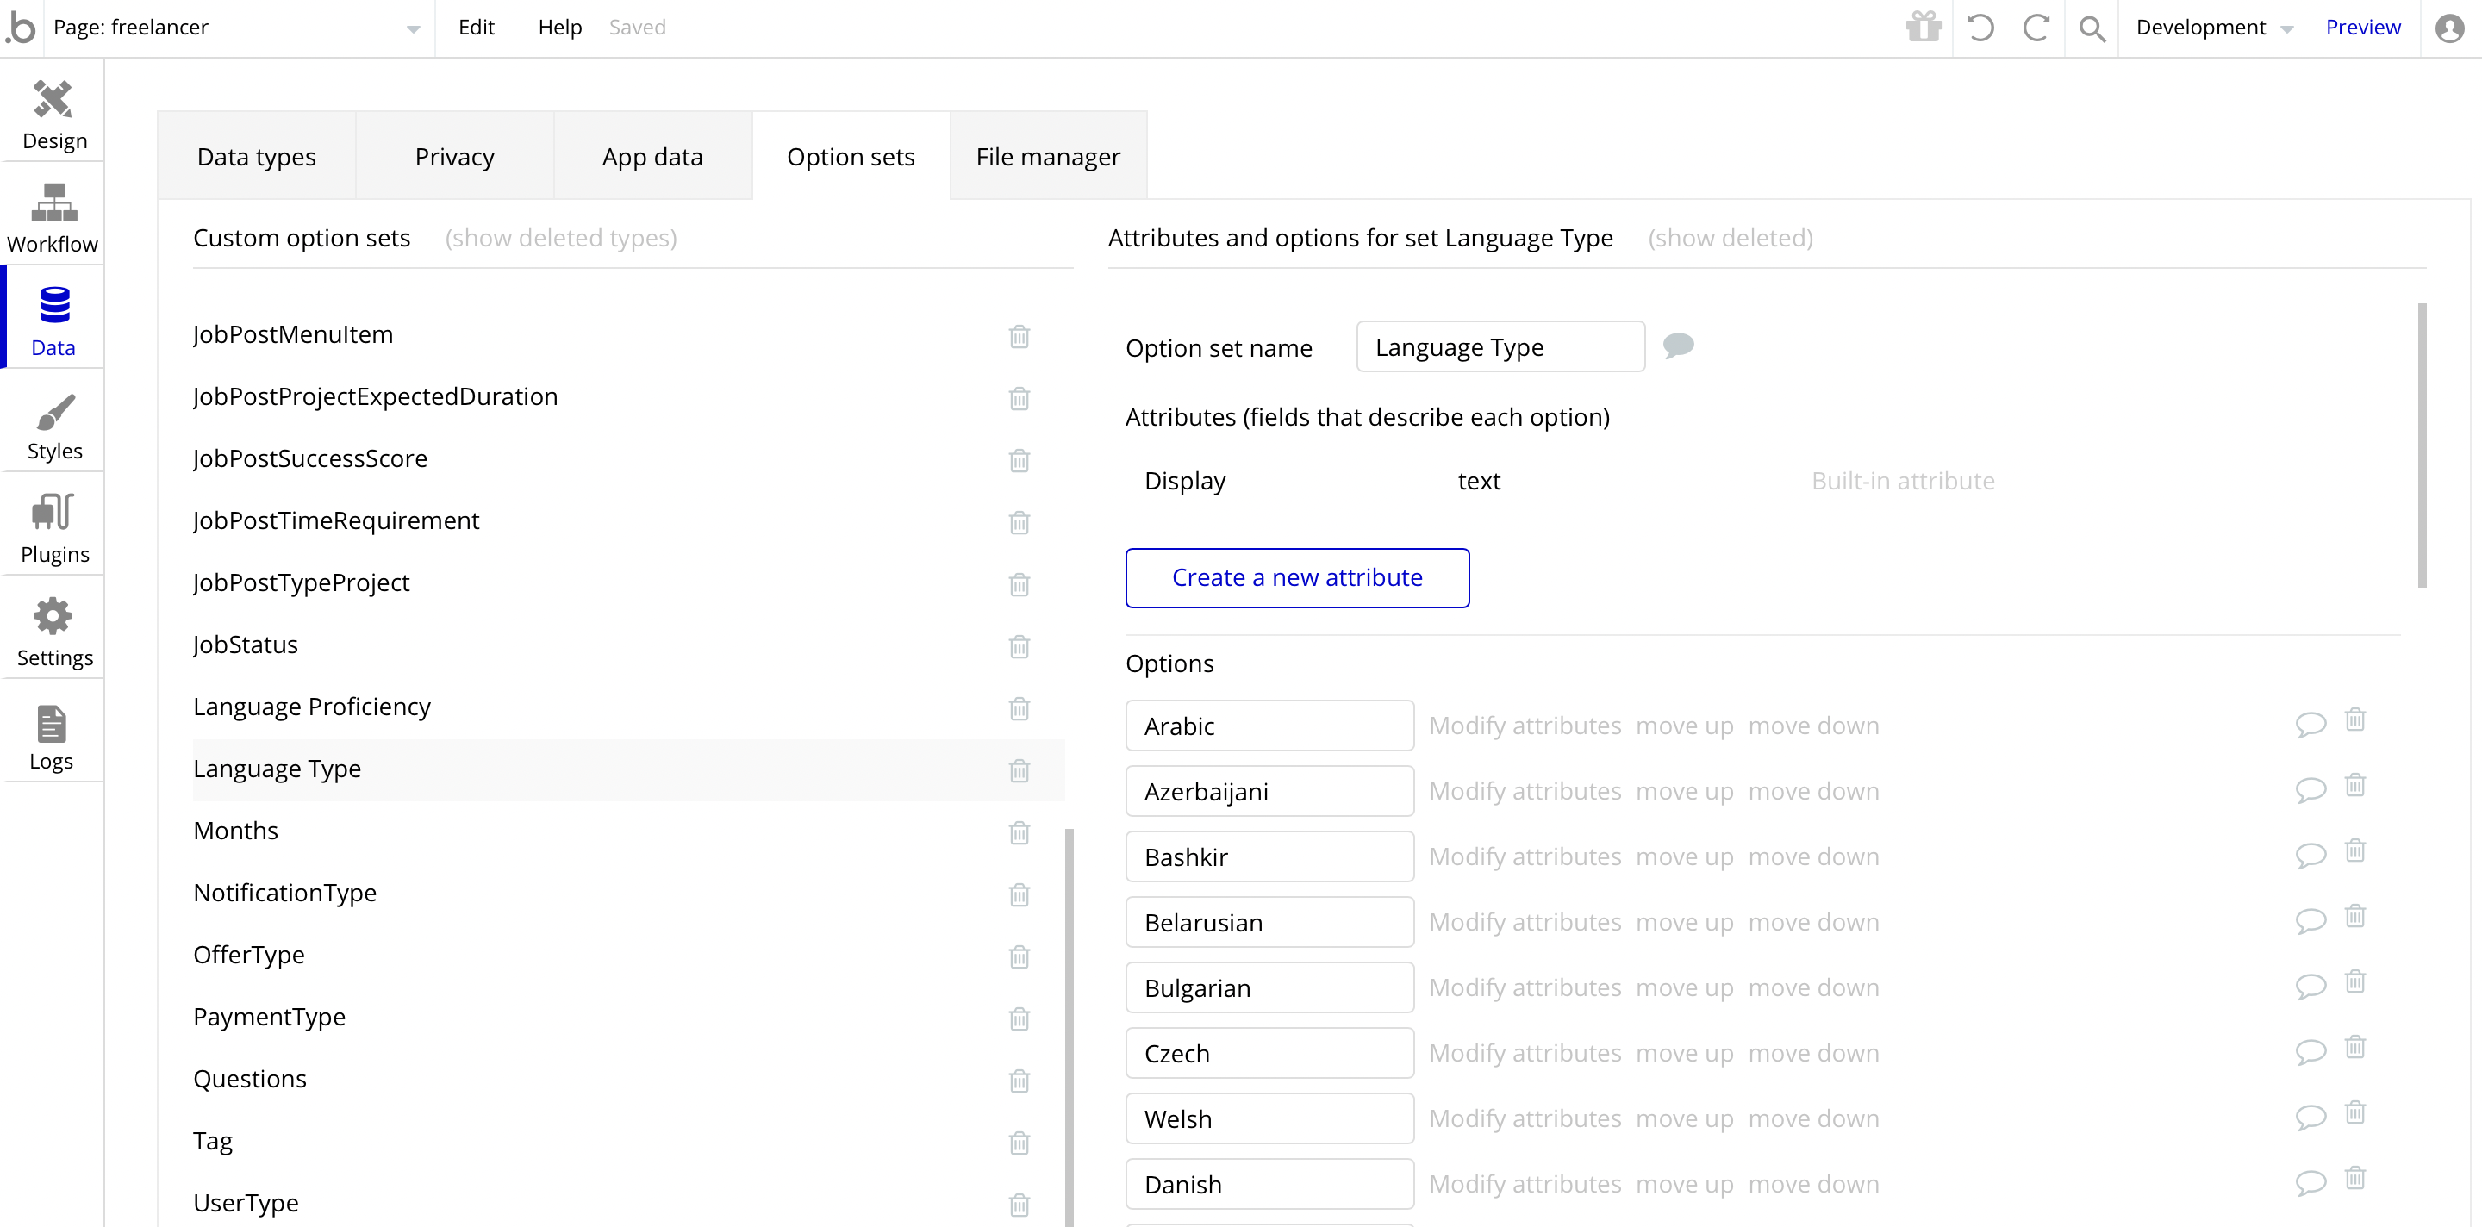Delete the JobStatus option set
The image size is (2482, 1227).
1019,646
